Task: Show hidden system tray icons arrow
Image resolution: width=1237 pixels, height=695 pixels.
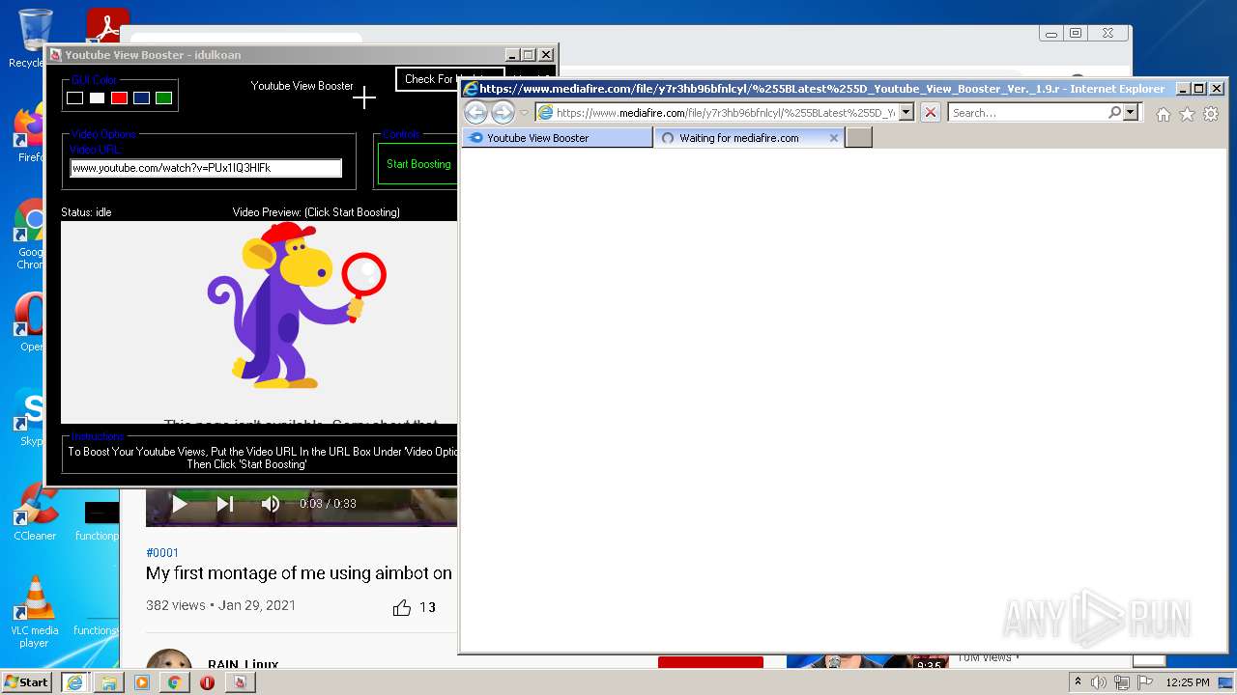Action: click(x=1078, y=682)
